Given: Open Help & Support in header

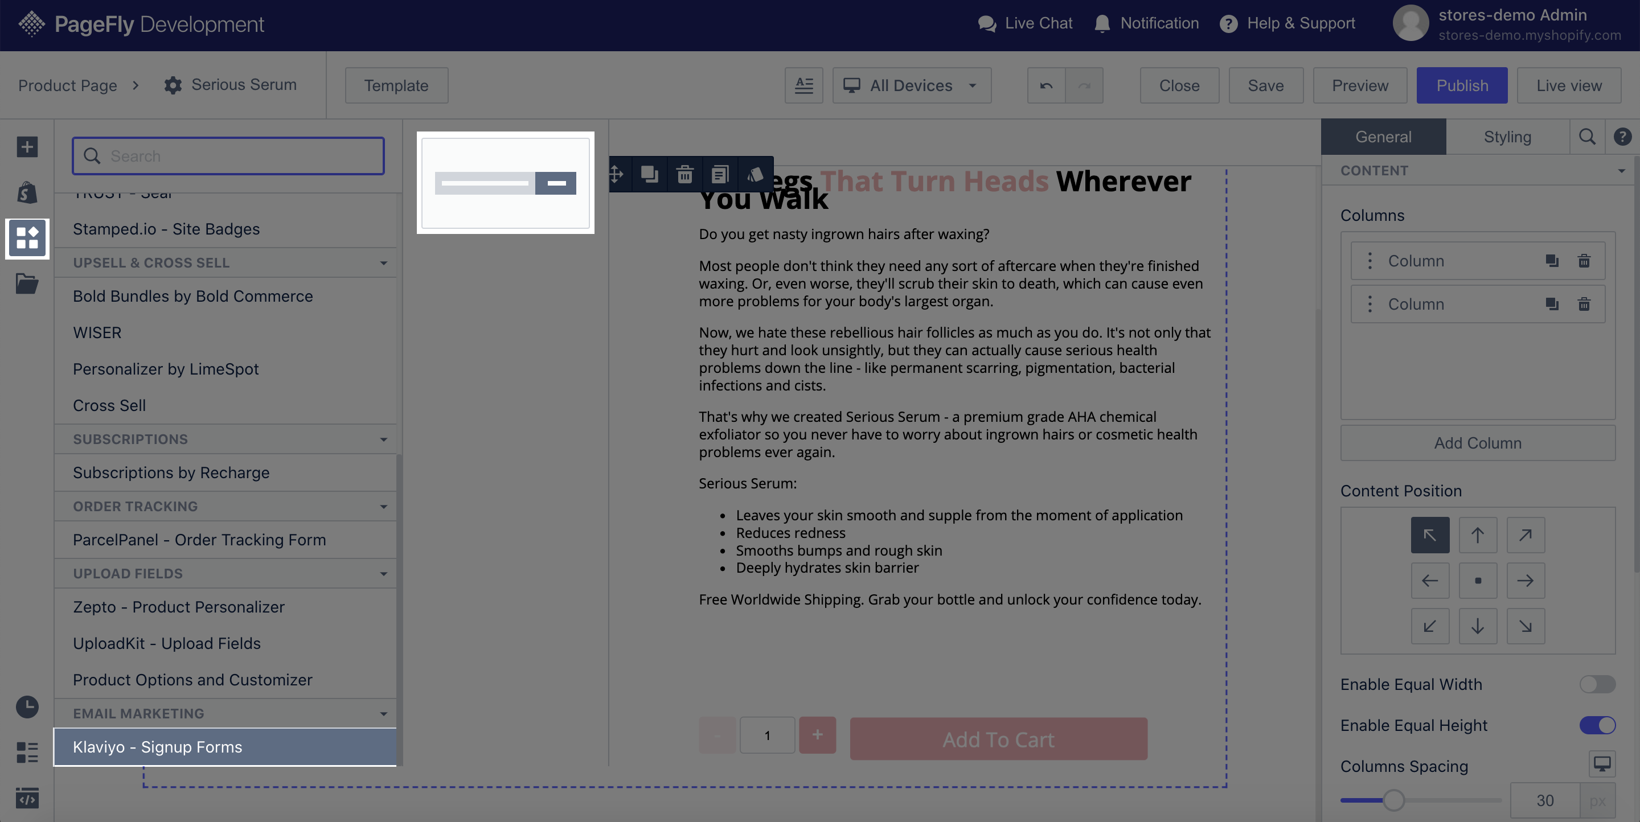Looking at the screenshot, I should pyautogui.click(x=1288, y=23).
